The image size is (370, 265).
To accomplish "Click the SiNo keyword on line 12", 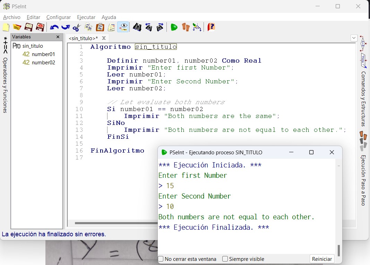I will (116, 123).
